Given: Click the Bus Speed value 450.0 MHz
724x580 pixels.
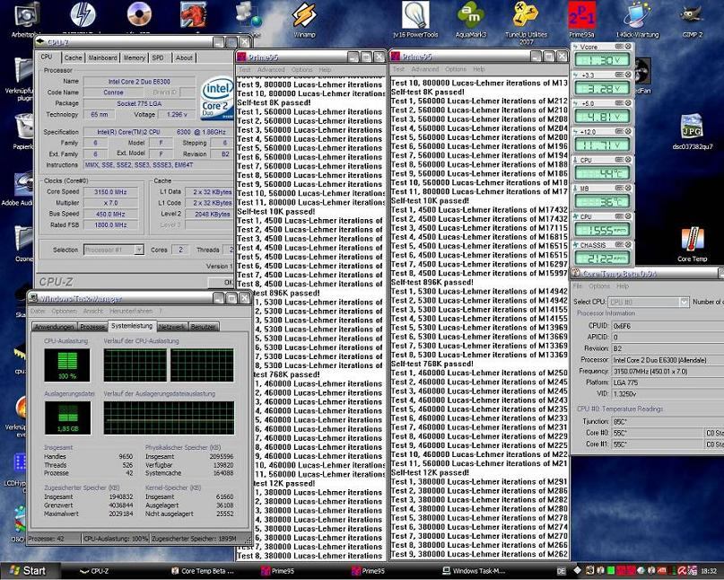Looking at the screenshot, I should (x=110, y=214).
